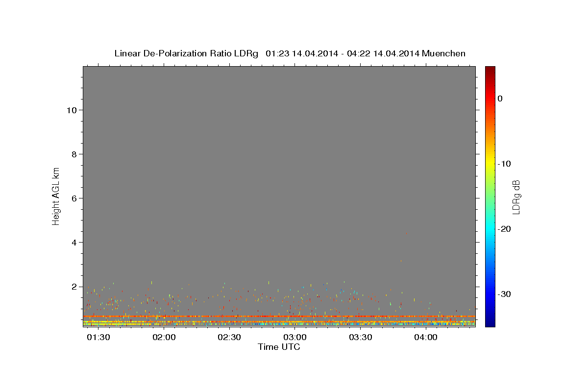Click the height tick label 2
588x392 pixels.
pyautogui.click(x=73, y=287)
